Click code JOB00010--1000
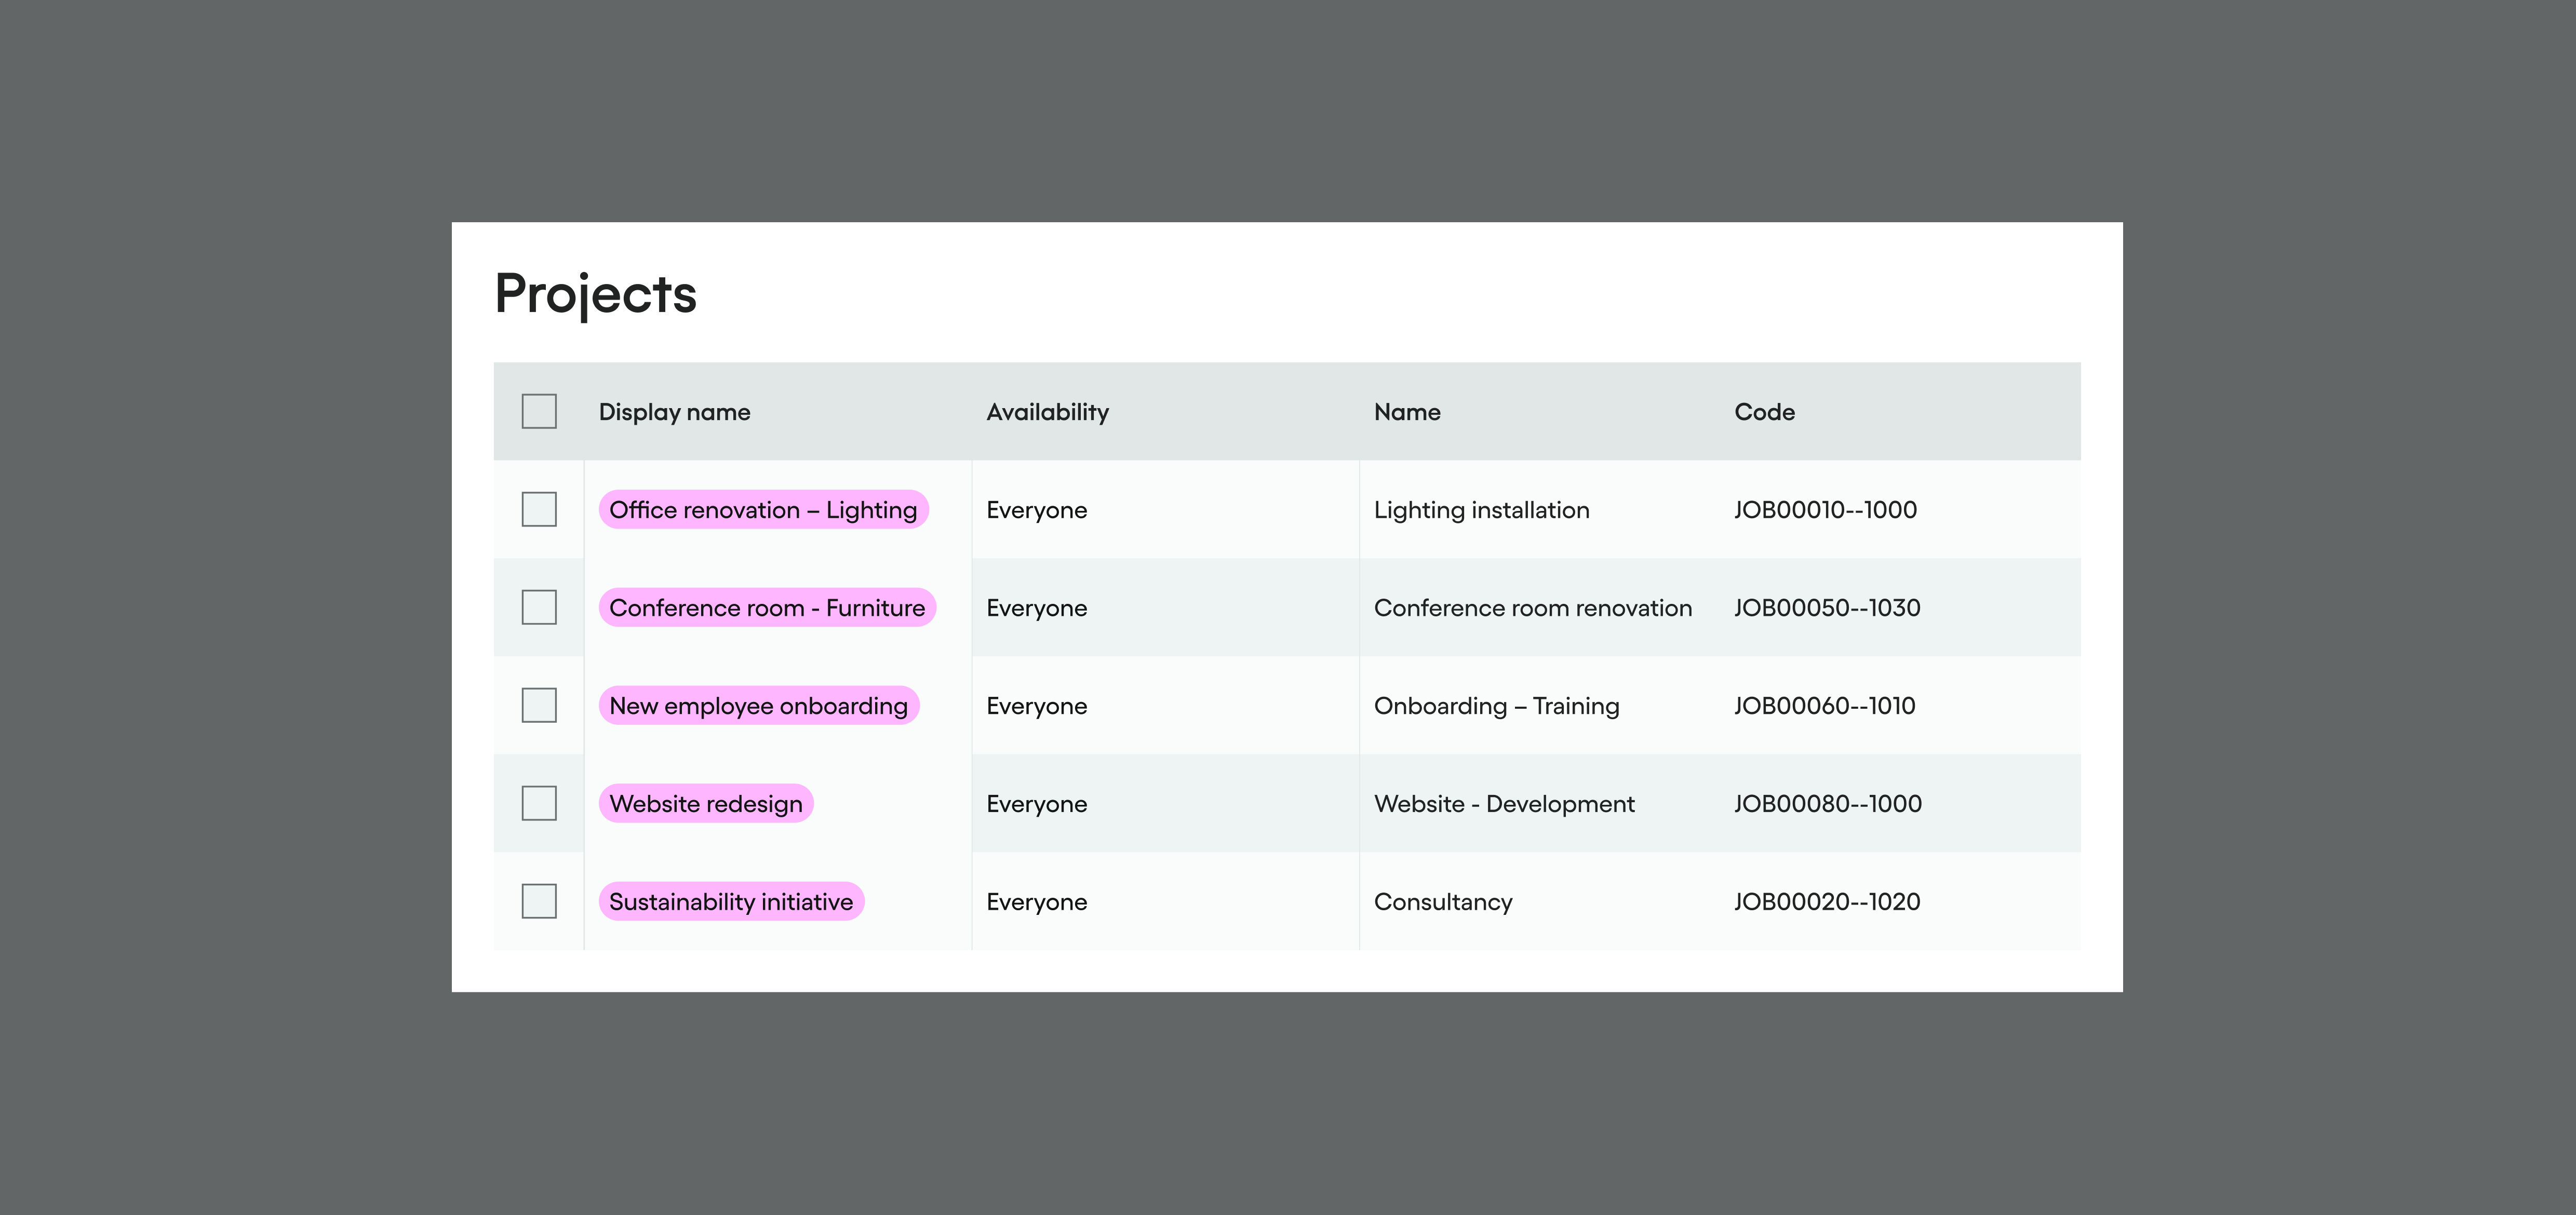This screenshot has width=2576, height=1215. point(1825,510)
